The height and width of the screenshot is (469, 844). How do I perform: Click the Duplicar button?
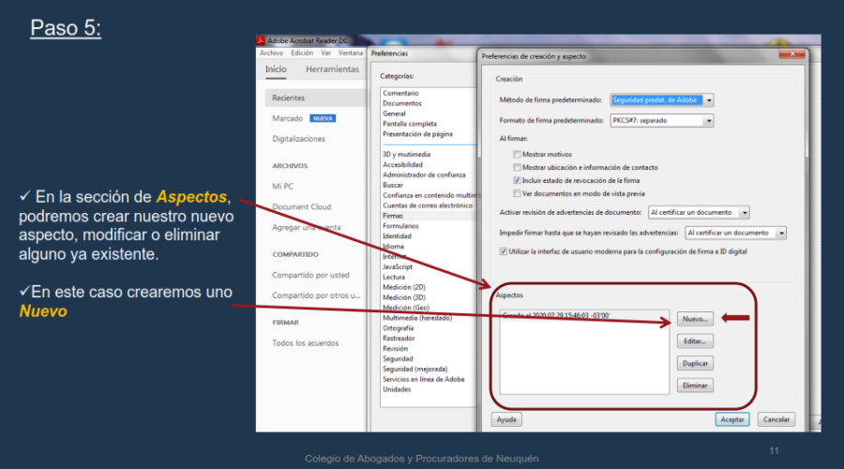click(x=695, y=363)
